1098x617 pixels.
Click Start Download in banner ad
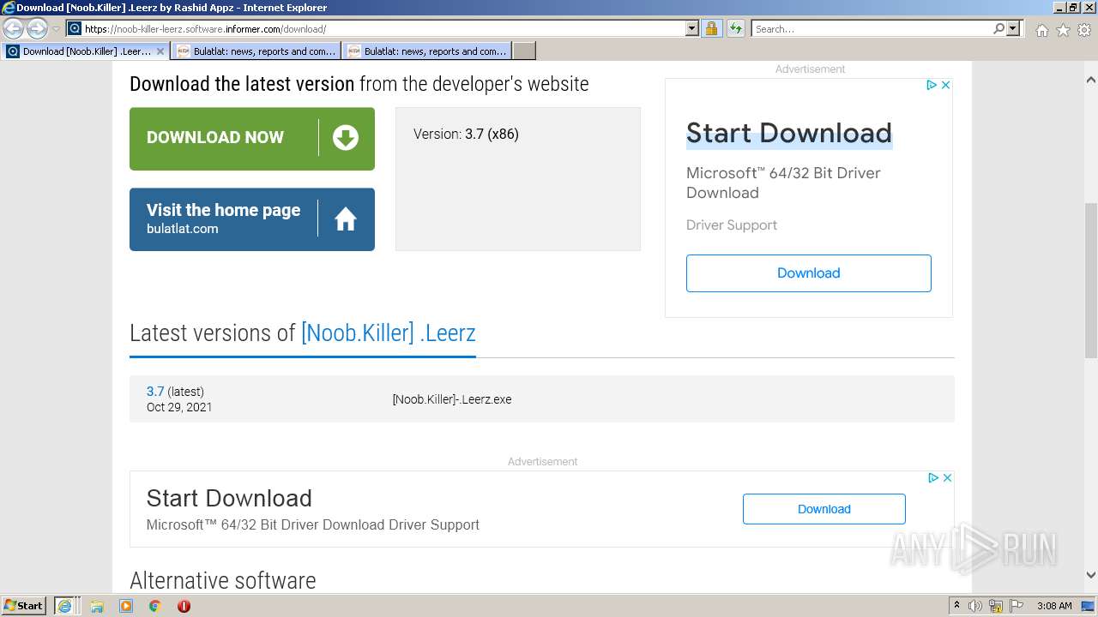pyautogui.click(x=229, y=498)
